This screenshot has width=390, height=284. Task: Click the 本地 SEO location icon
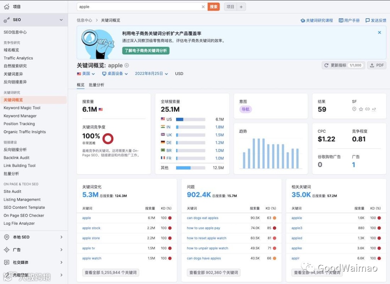[7, 237]
